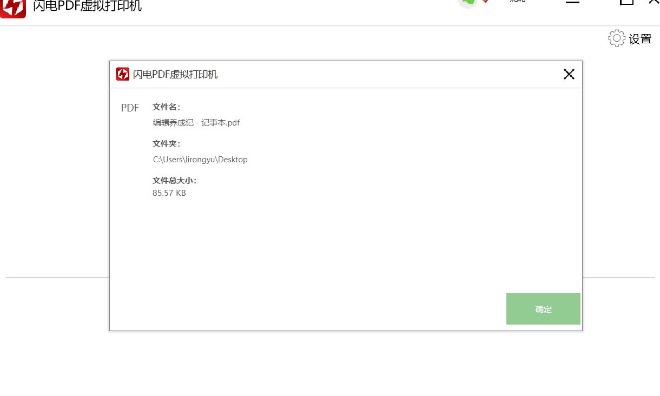Screen dimensions: 660x396
Task: Open settings via the gear icon
Action: click(616, 38)
